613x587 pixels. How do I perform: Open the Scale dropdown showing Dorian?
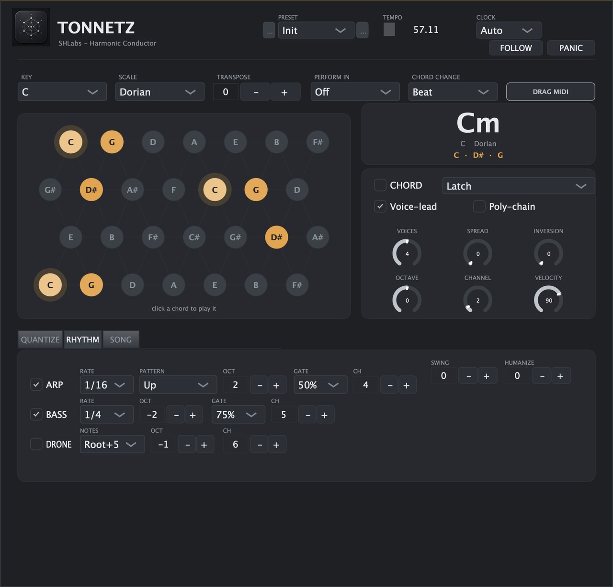(160, 92)
